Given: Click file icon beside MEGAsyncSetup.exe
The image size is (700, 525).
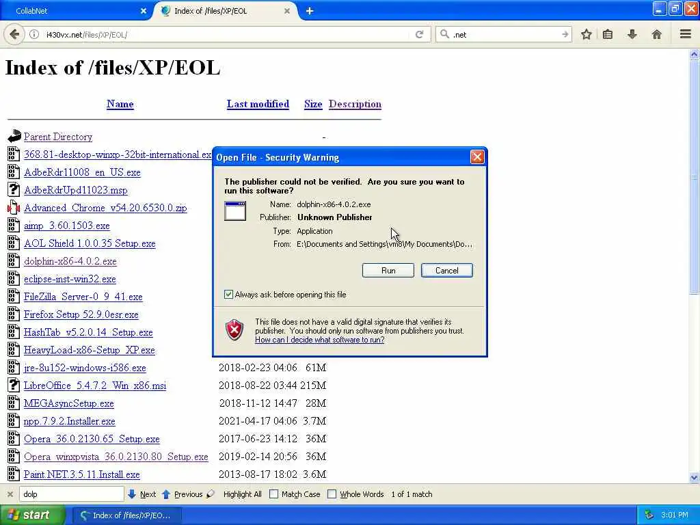Looking at the screenshot, I should tap(14, 403).
